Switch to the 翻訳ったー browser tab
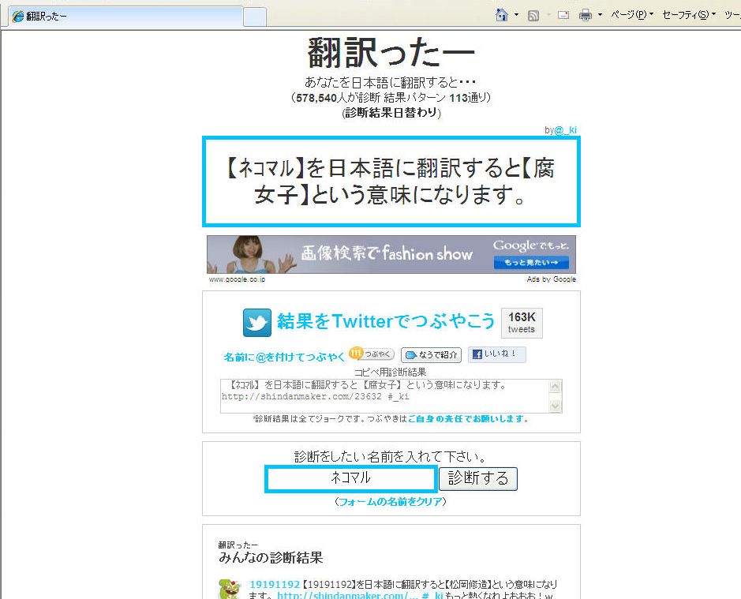741x599 pixels. coord(122,17)
